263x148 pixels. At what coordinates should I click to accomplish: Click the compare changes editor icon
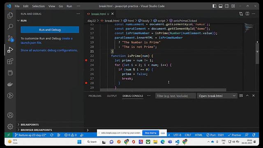(x=241, y=14)
